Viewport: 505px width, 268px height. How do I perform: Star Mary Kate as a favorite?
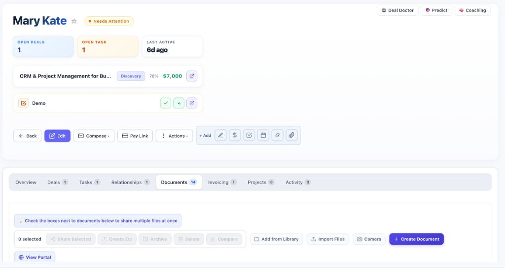(x=74, y=21)
